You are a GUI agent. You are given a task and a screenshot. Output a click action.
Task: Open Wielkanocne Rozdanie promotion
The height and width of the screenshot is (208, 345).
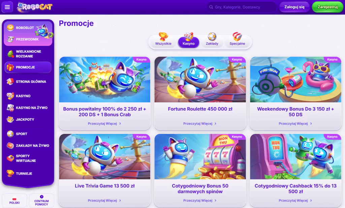[28, 54]
